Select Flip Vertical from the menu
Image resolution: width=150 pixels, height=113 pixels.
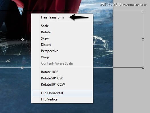(x=62, y=99)
